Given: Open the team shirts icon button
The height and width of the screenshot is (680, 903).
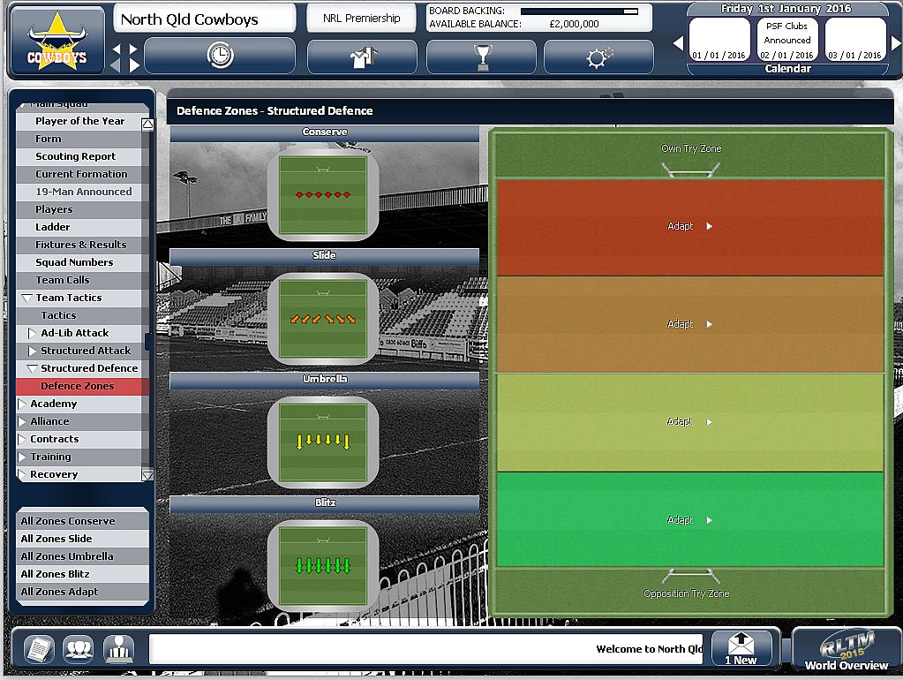Looking at the screenshot, I should 362,57.
